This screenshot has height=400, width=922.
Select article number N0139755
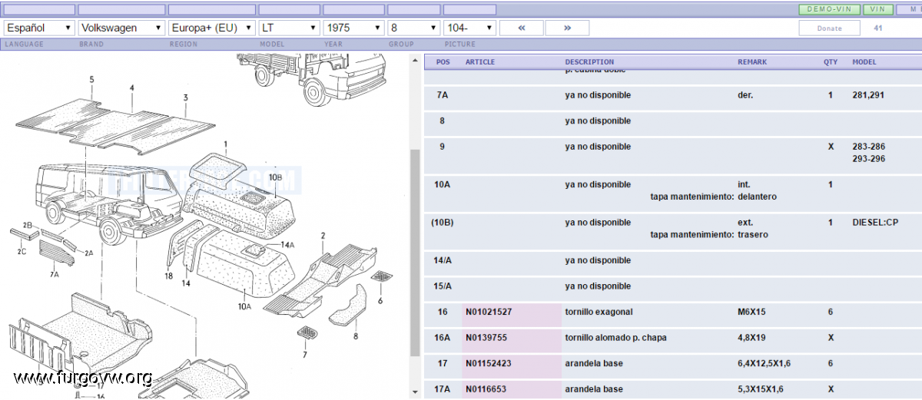[486, 337]
